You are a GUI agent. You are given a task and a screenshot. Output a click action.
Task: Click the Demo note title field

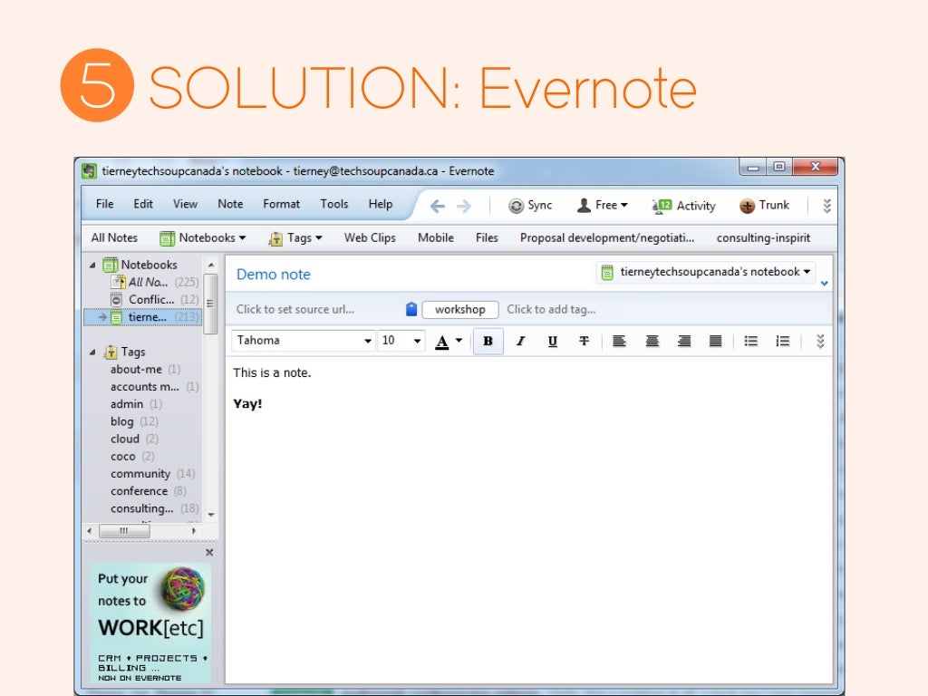click(x=274, y=274)
